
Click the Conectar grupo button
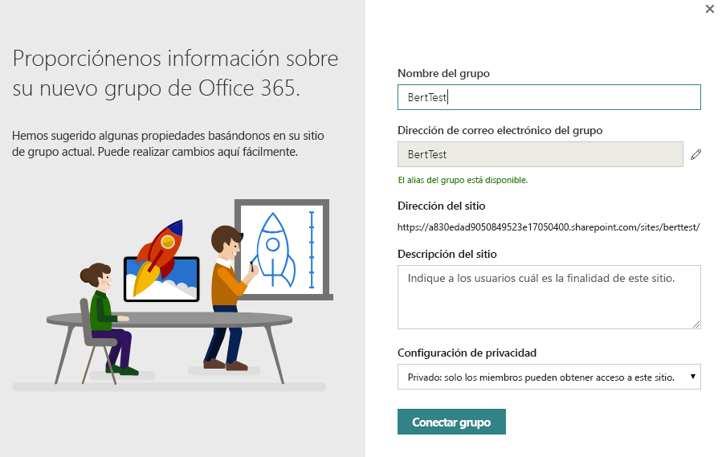click(451, 422)
